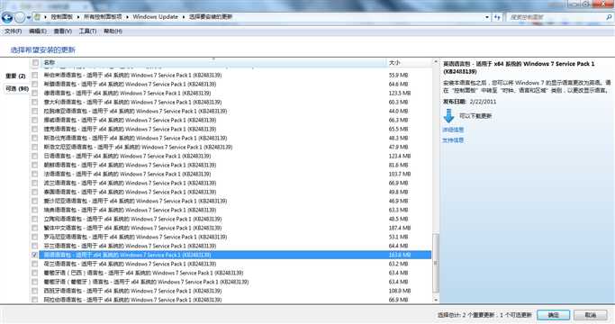Select the 斯洛文尼亚语 language pack row
Image resolution: width=615 pixels, height=324 pixels.
pos(231,147)
